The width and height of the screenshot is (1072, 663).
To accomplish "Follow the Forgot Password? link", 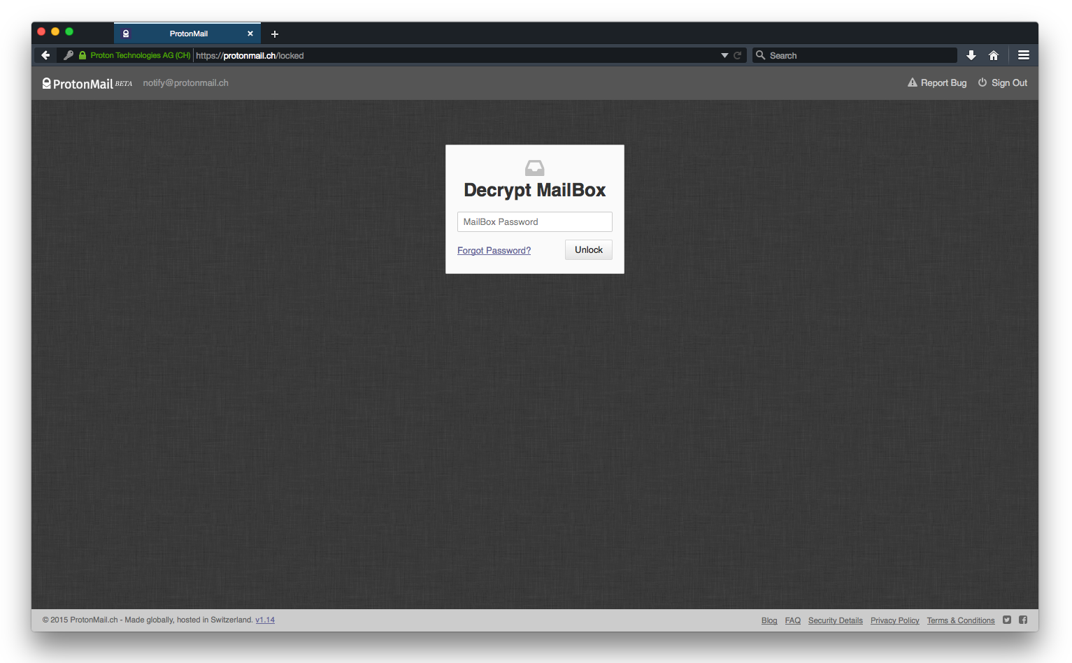I will (x=494, y=251).
